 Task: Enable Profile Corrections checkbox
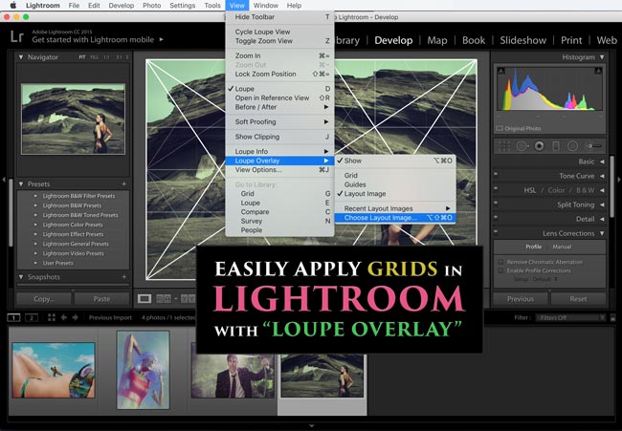click(x=500, y=270)
